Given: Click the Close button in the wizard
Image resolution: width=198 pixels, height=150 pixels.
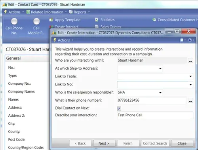Looking at the screenshot, I should click(182, 143).
